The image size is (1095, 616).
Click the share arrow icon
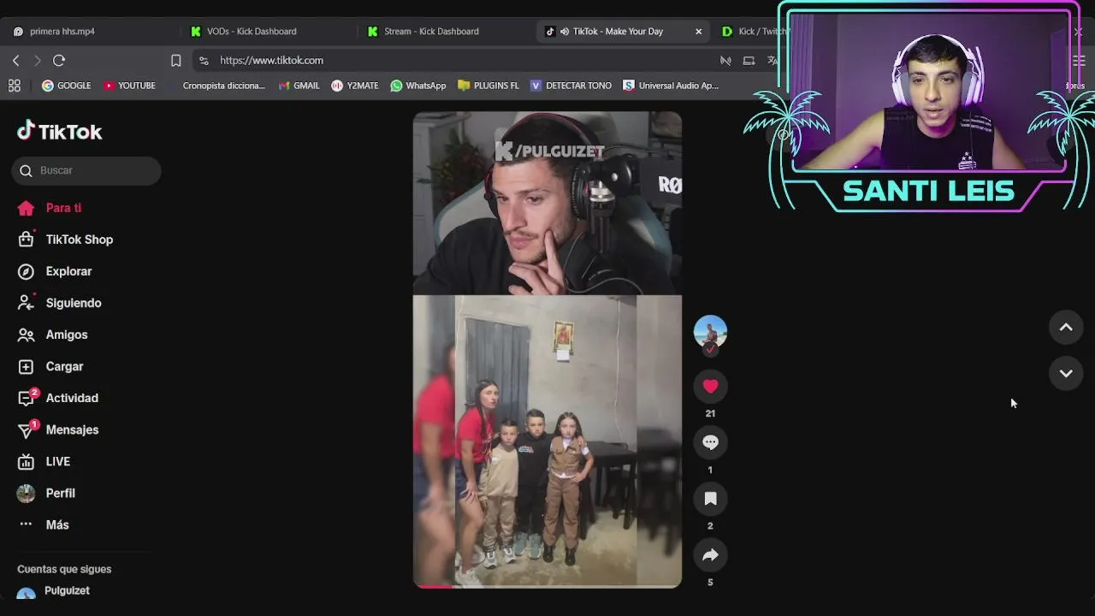(710, 555)
